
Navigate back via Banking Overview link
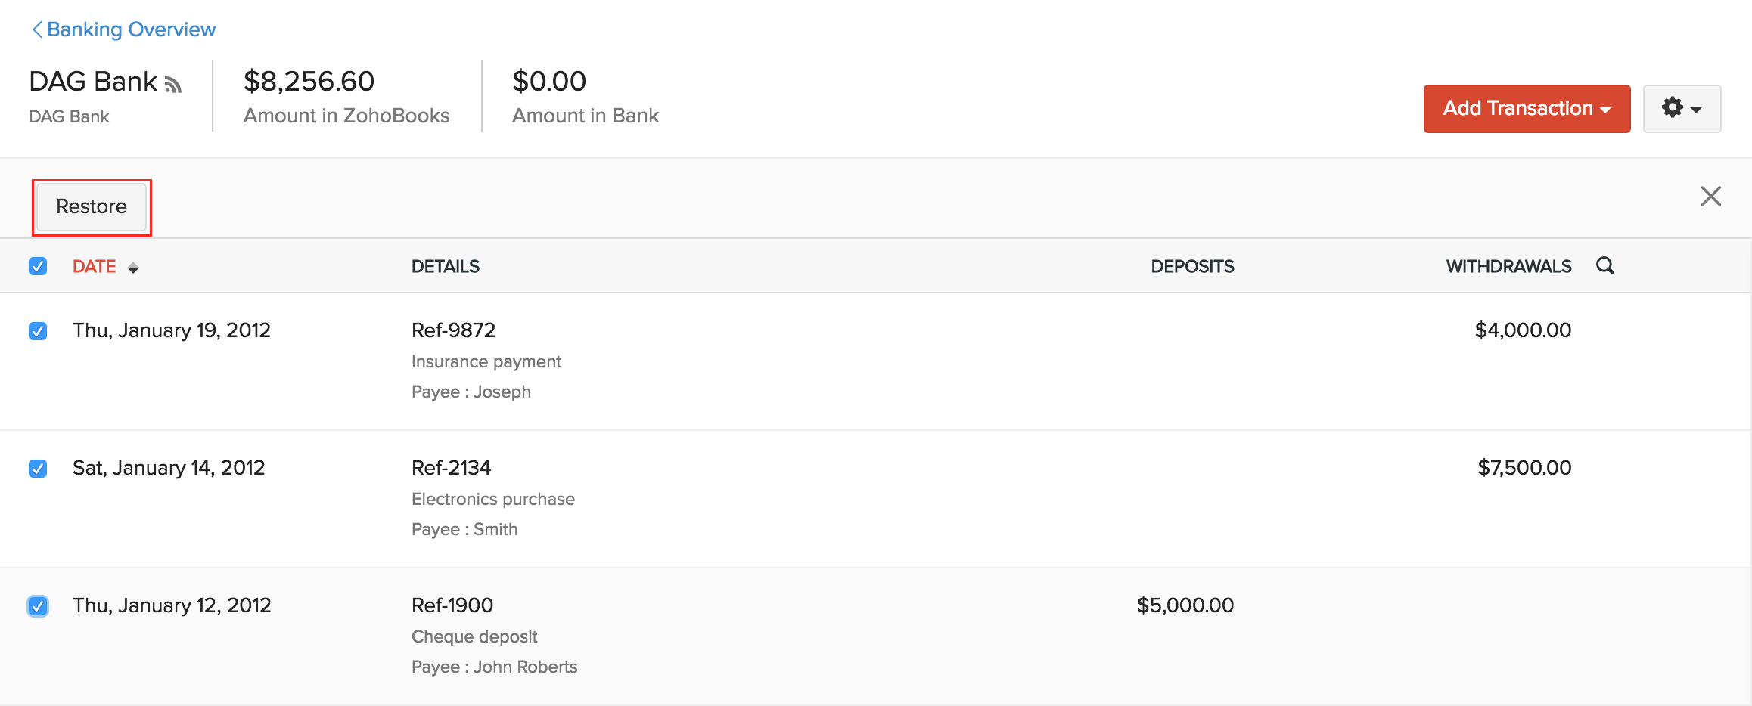point(132,29)
